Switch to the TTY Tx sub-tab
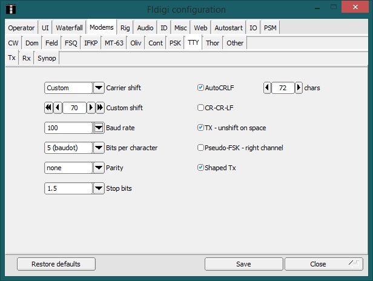 (x=12, y=58)
